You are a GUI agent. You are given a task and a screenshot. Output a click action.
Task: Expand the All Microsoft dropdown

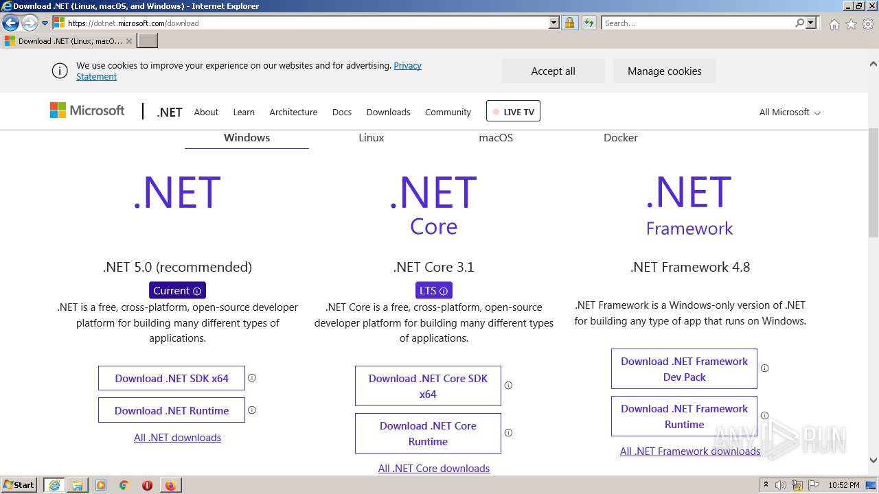click(790, 112)
